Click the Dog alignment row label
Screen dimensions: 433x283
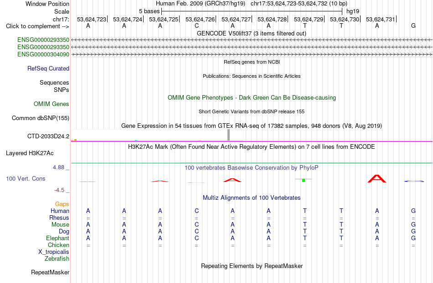[64, 232]
